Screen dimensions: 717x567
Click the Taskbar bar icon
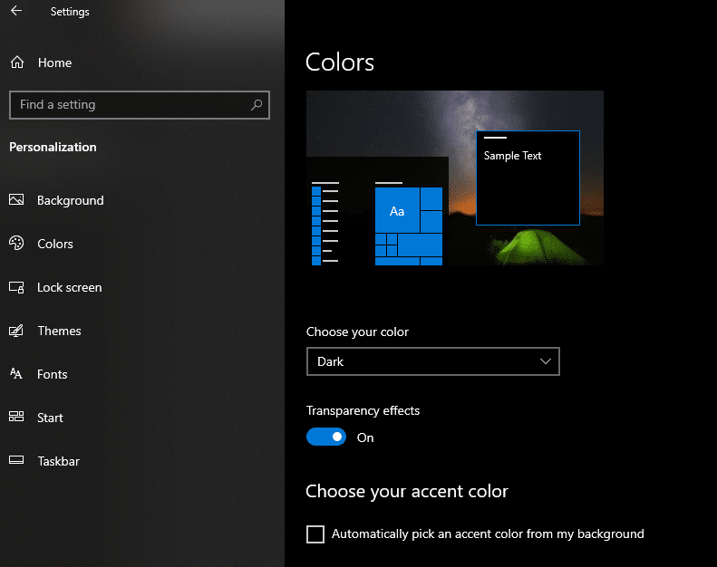[x=16, y=460]
